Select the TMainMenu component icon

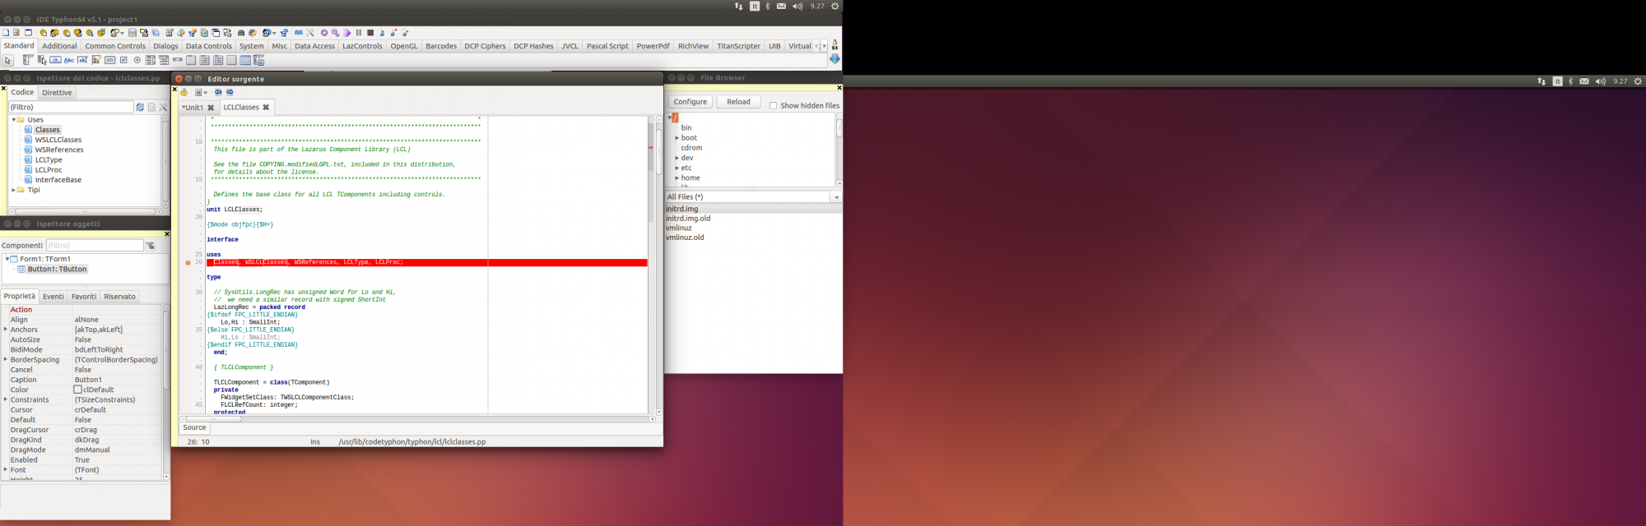tap(27, 60)
